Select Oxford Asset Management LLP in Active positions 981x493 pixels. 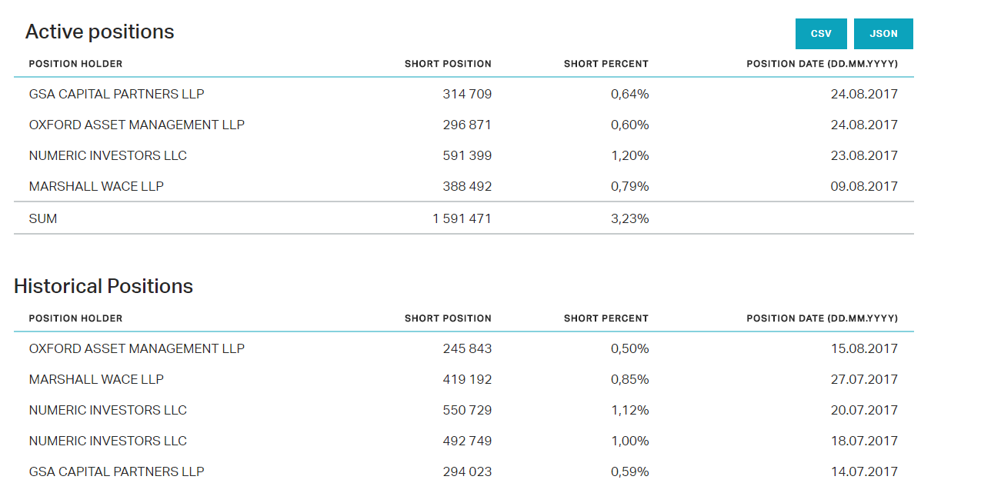tap(136, 125)
